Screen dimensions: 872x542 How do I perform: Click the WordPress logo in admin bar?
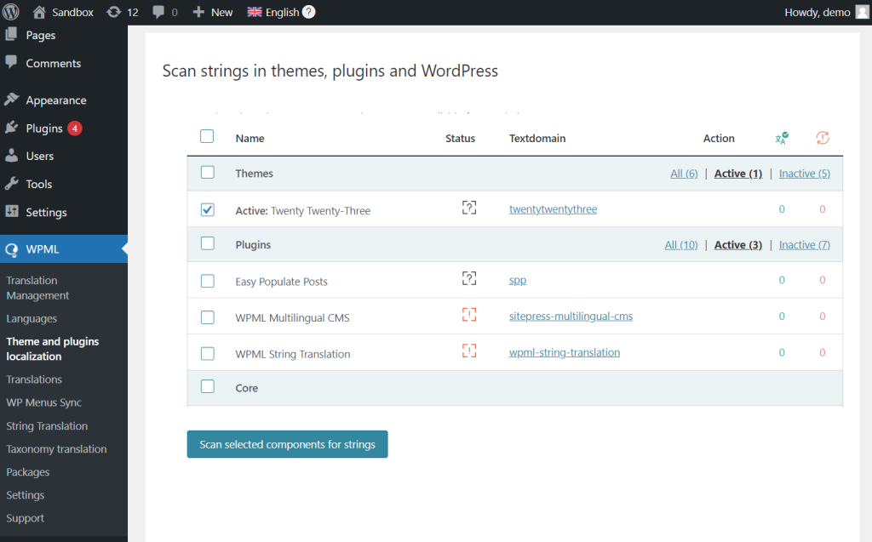pos(11,12)
